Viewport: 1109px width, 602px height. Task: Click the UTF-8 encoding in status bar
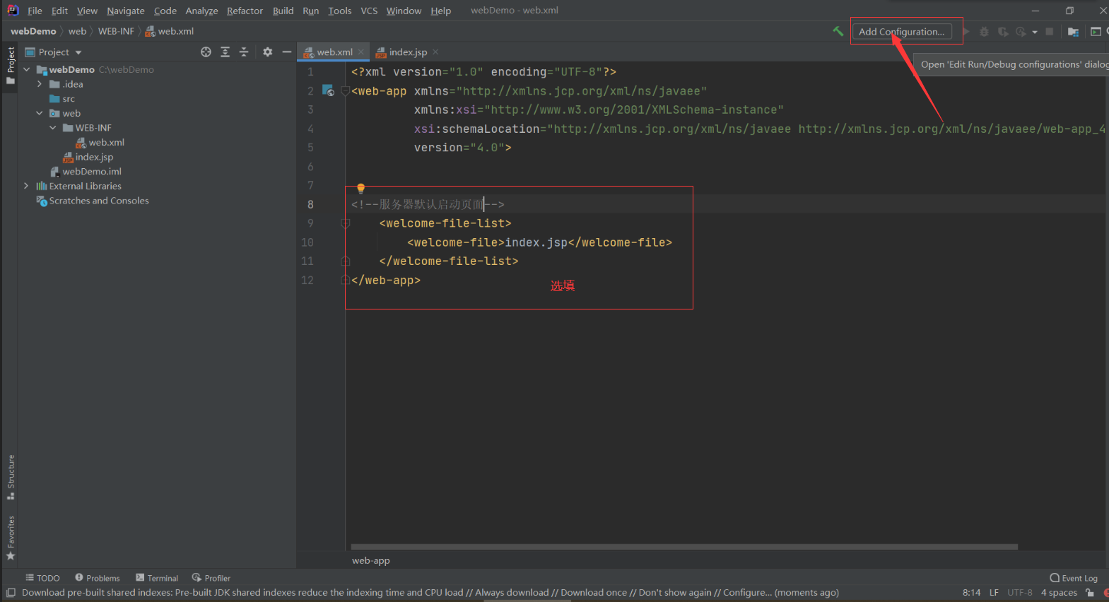[x=1020, y=592]
